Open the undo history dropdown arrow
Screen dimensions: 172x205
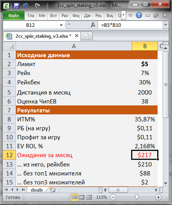coord(31,6)
